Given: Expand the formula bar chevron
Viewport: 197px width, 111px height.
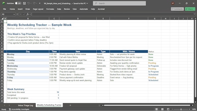Looking at the screenshot, I should 194,14.
